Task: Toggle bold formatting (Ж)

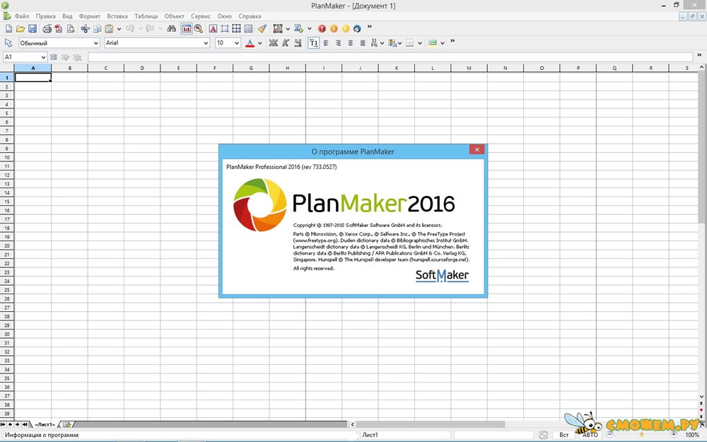Action: click(x=273, y=43)
